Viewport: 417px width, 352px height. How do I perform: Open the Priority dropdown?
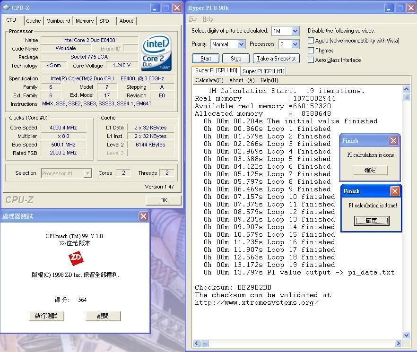pyautogui.click(x=241, y=44)
